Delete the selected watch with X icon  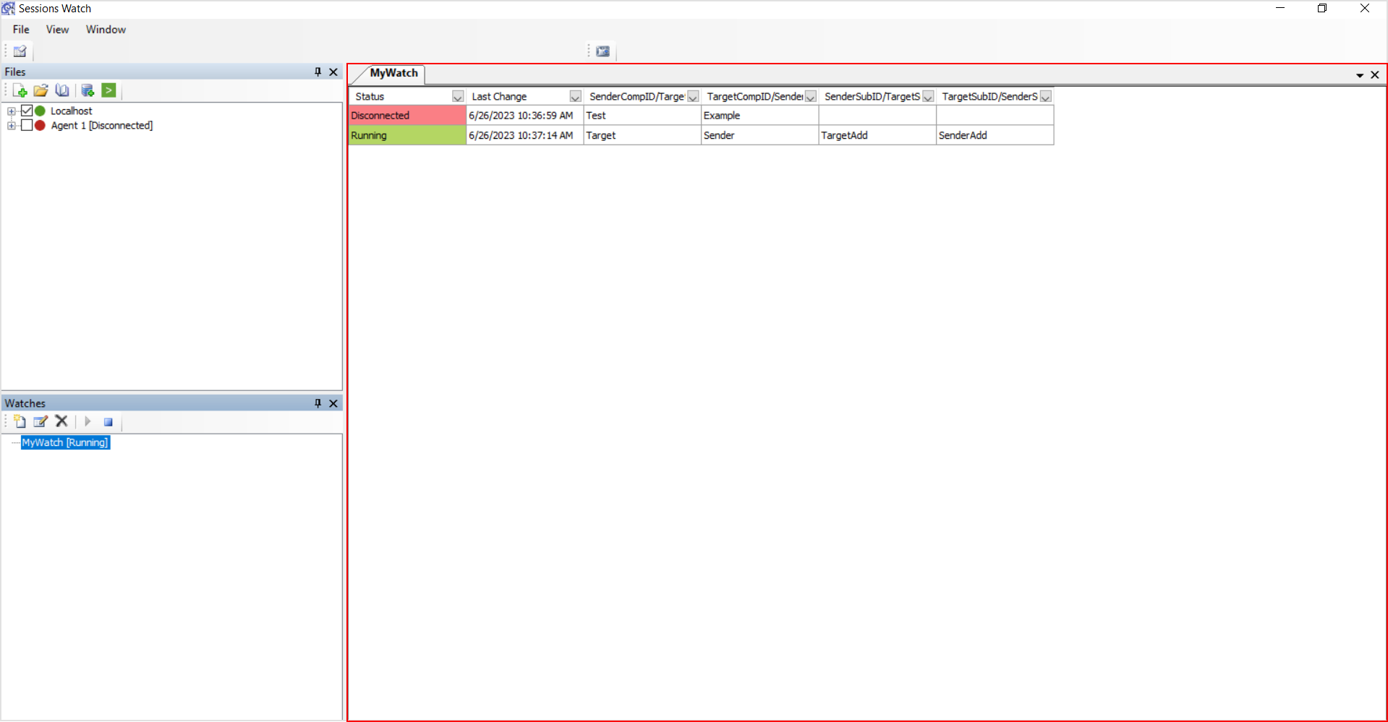61,422
